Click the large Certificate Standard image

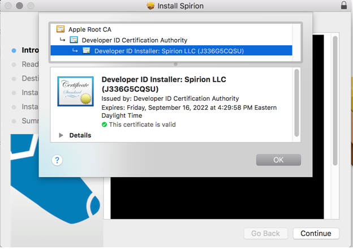click(75, 91)
